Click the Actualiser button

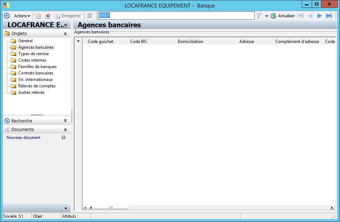tap(283, 16)
